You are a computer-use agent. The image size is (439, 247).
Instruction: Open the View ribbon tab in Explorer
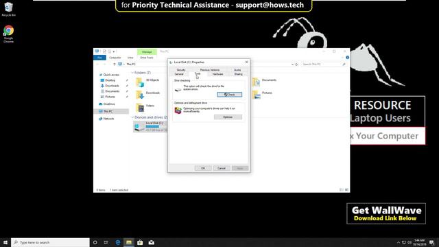click(130, 58)
